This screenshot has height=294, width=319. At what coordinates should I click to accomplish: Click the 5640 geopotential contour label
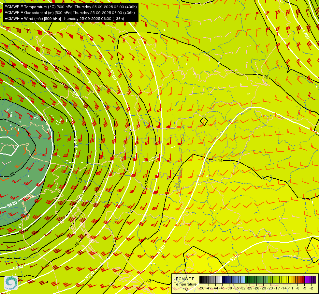point(75,143)
